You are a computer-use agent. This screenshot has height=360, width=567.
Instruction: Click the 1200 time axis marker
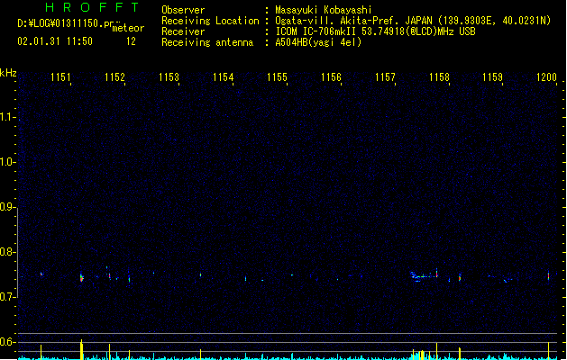[546, 77]
